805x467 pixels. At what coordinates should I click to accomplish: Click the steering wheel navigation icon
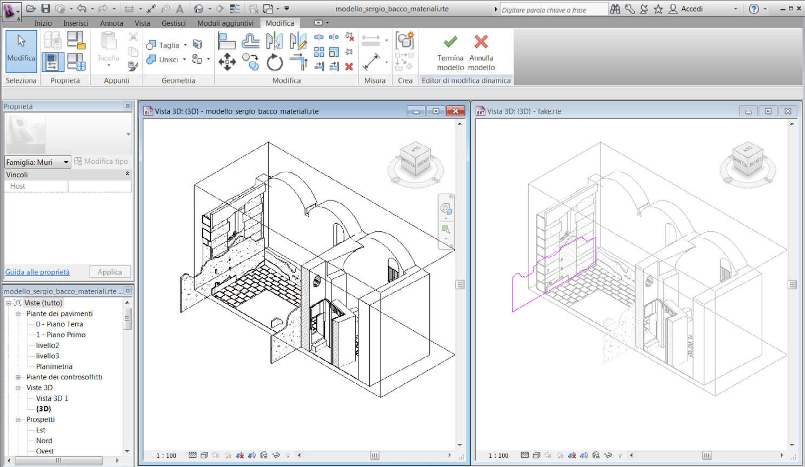tap(445, 209)
